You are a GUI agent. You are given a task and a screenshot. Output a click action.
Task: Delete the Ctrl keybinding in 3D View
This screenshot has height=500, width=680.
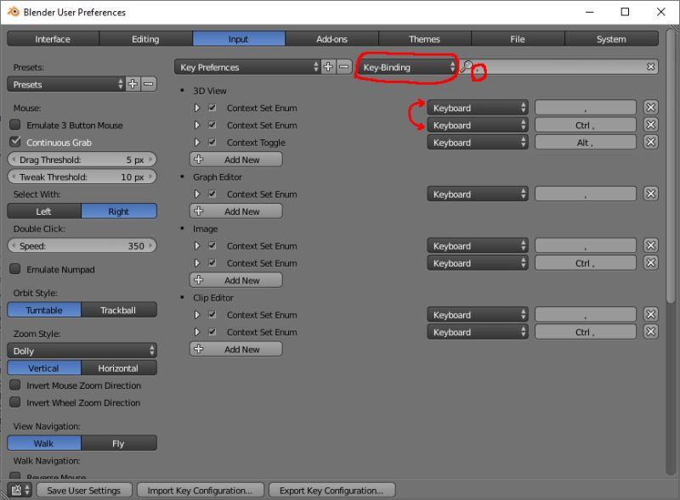[x=649, y=125]
